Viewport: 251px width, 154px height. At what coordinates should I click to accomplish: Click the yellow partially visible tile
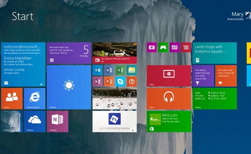coord(249,53)
